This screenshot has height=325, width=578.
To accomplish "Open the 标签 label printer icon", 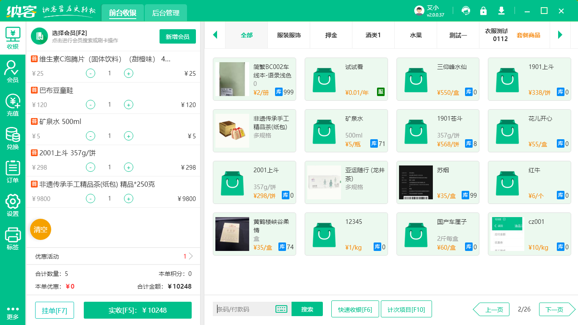I will click(x=13, y=239).
